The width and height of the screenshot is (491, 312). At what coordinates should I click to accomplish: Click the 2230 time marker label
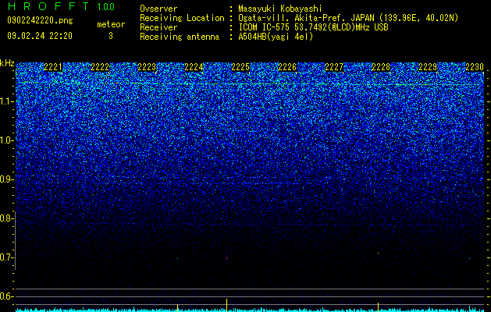475,67
